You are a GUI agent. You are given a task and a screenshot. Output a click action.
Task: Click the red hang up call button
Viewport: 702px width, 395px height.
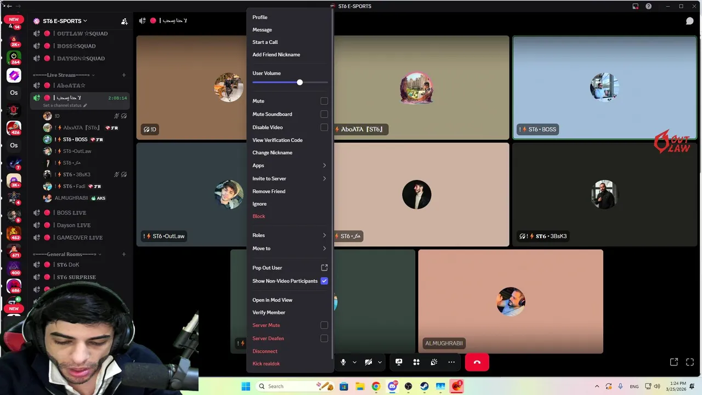point(477,362)
